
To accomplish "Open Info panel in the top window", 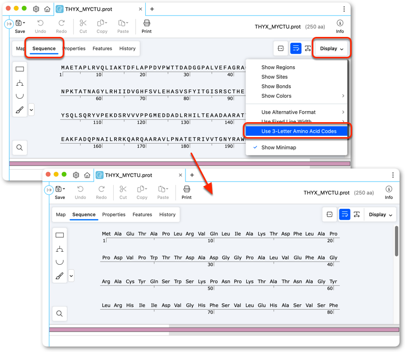I will (340, 26).
